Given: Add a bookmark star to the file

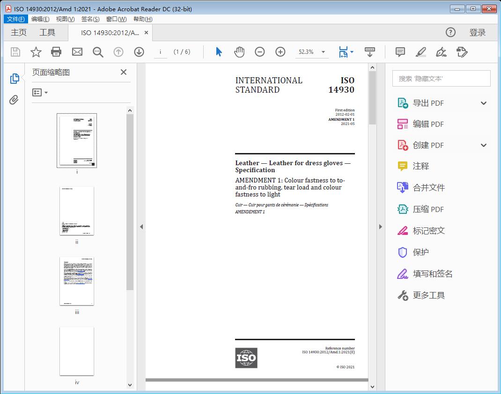Looking at the screenshot, I should point(36,52).
